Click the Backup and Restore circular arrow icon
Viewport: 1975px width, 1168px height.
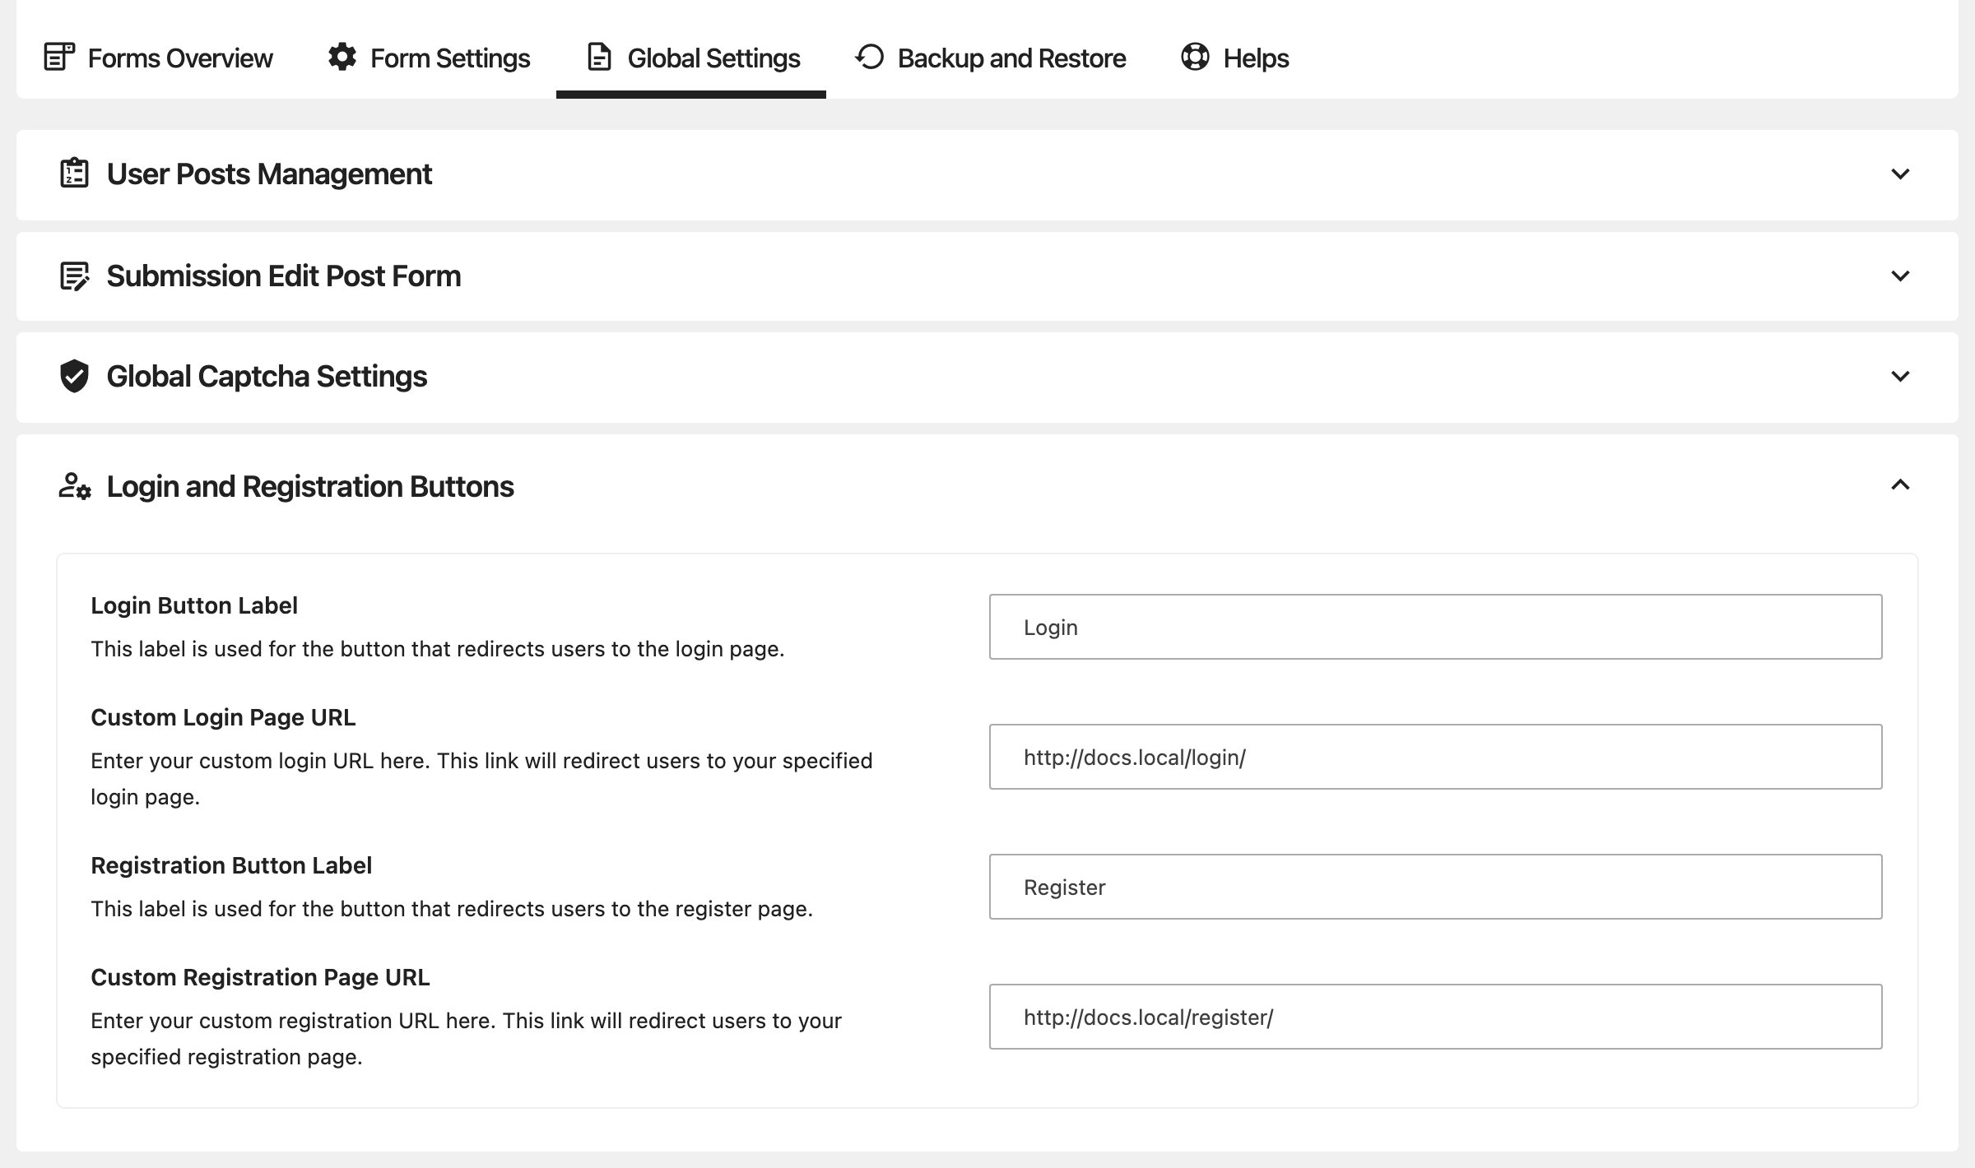[x=869, y=57]
